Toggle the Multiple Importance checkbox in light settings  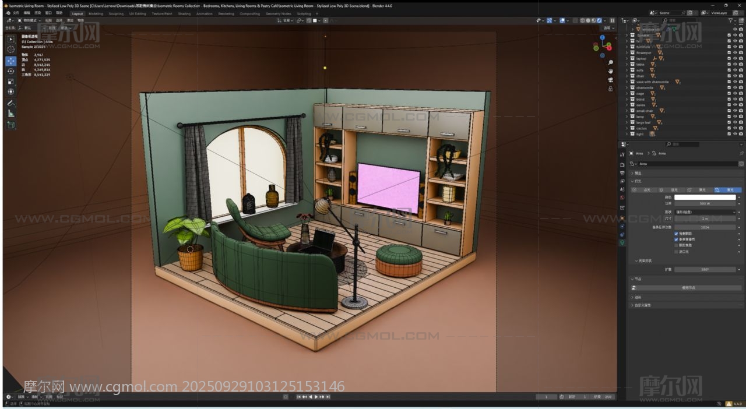coord(676,239)
